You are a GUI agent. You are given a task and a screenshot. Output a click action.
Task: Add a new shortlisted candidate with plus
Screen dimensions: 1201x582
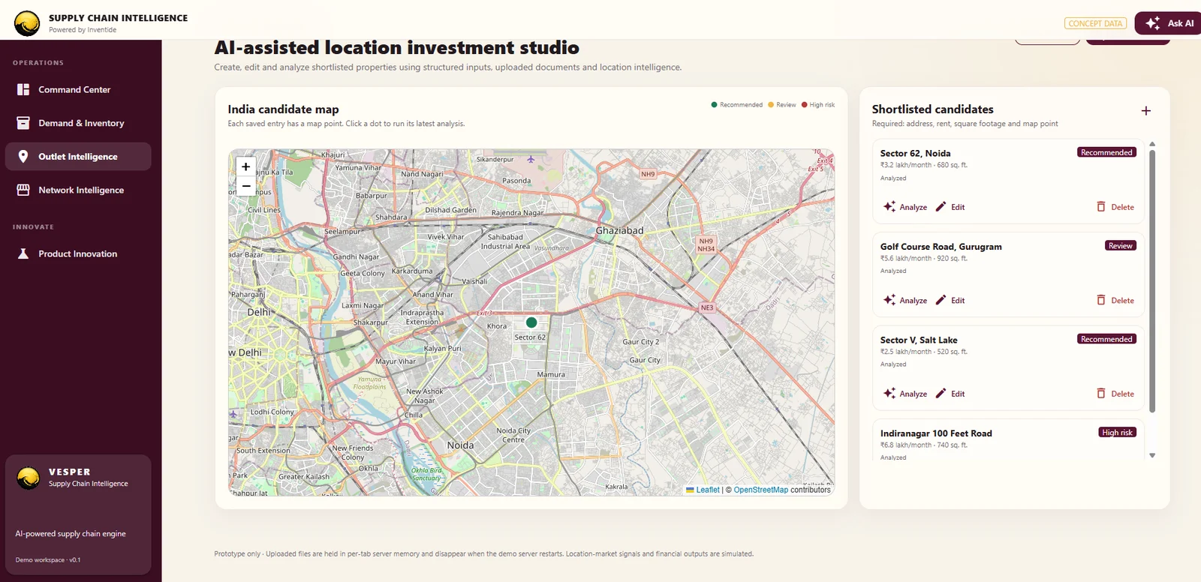coord(1146,111)
